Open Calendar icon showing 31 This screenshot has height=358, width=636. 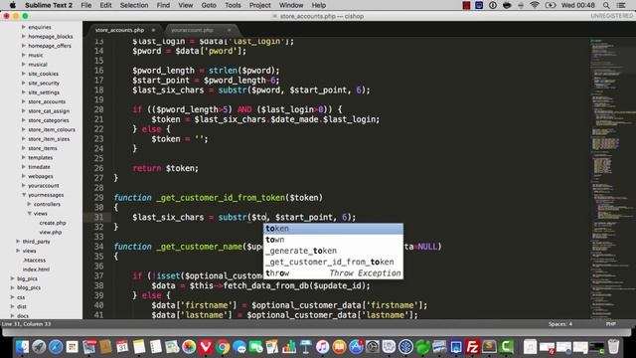point(122,347)
